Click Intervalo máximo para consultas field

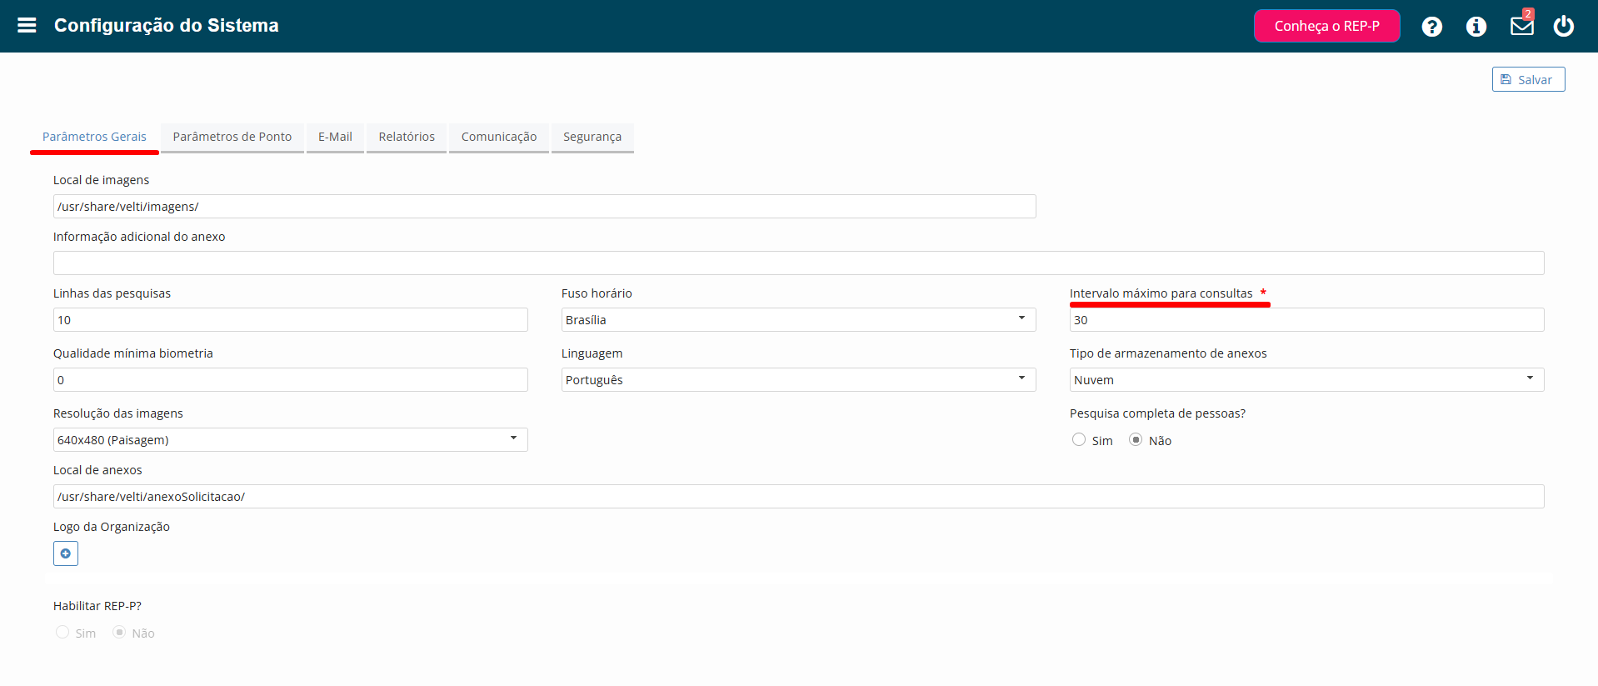coord(1306,320)
